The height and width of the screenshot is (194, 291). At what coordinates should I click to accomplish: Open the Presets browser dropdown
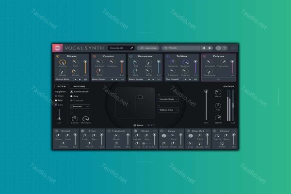pos(181,48)
